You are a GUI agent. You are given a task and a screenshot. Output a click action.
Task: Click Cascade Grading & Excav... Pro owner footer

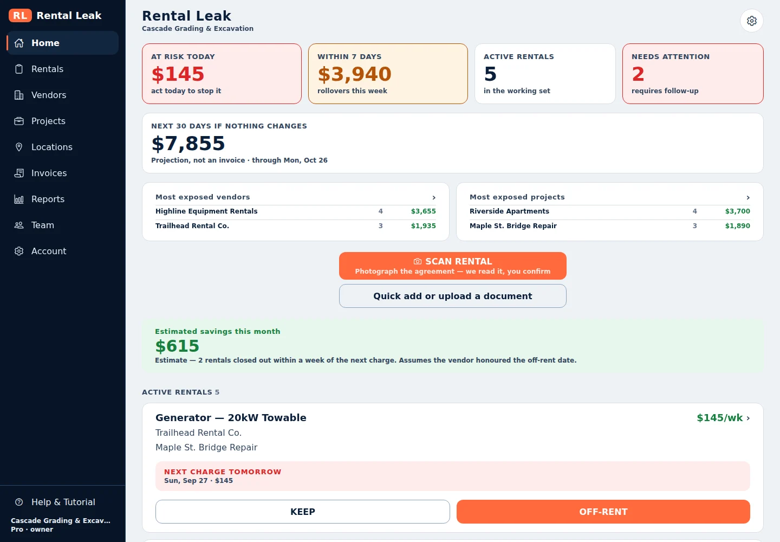[61, 525]
